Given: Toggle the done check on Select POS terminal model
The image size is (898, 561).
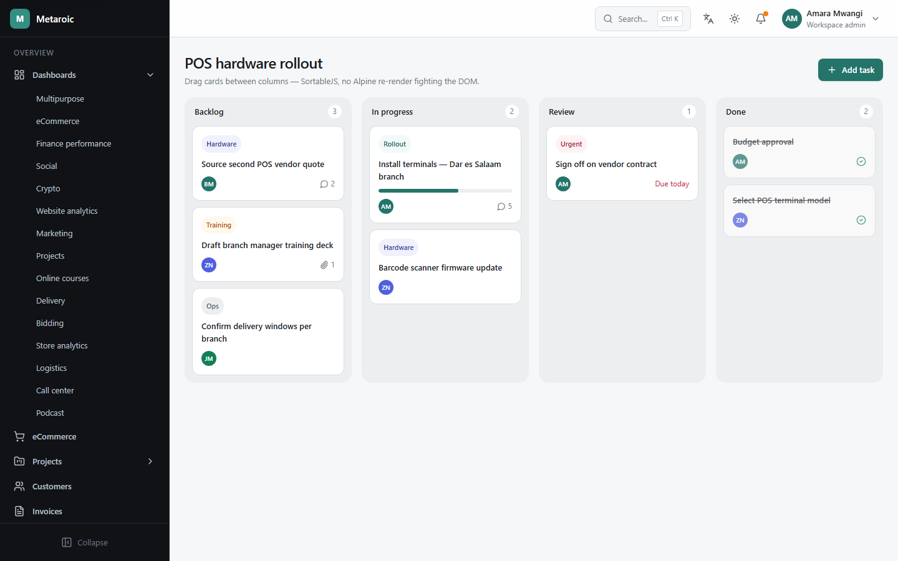Looking at the screenshot, I should click(x=861, y=220).
